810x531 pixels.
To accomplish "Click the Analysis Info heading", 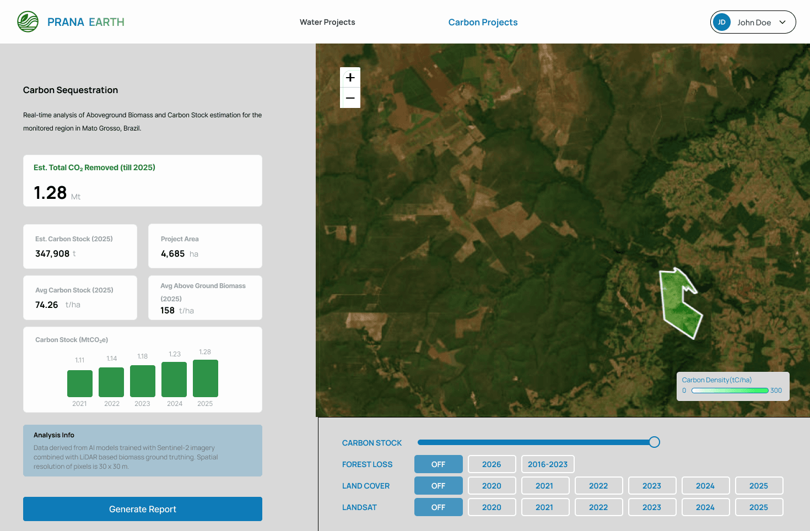I will coord(54,435).
